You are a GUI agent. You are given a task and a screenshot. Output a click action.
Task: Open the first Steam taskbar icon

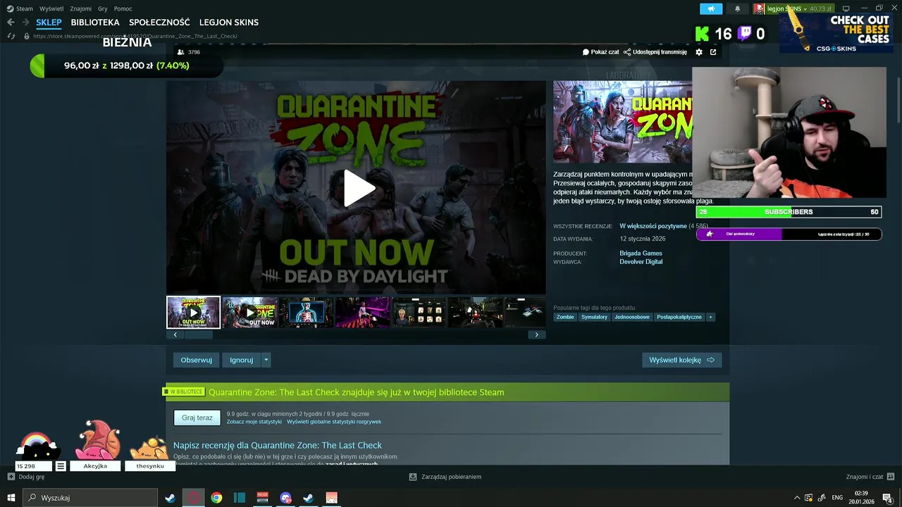point(170,498)
